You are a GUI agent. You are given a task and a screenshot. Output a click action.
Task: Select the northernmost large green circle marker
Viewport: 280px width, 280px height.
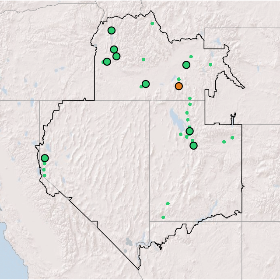112,31
